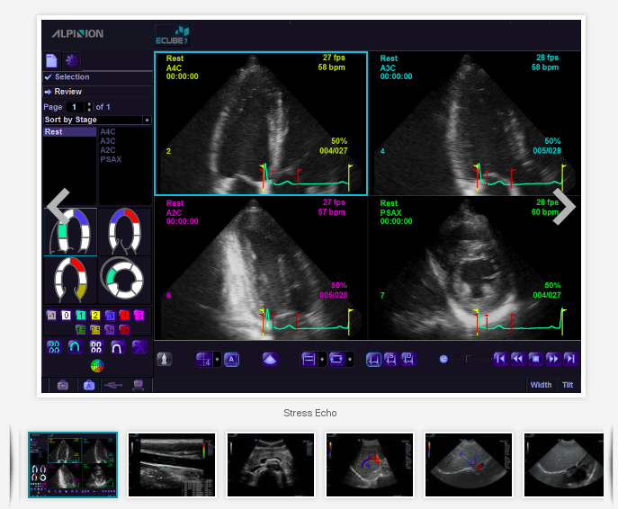Select the PSAX ring segment diagram
Image resolution: width=618 pixels, height=509 pixels.
pos(124,280)
